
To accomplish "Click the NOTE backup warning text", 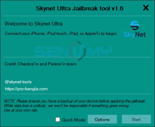I will (x=75, y=101).
